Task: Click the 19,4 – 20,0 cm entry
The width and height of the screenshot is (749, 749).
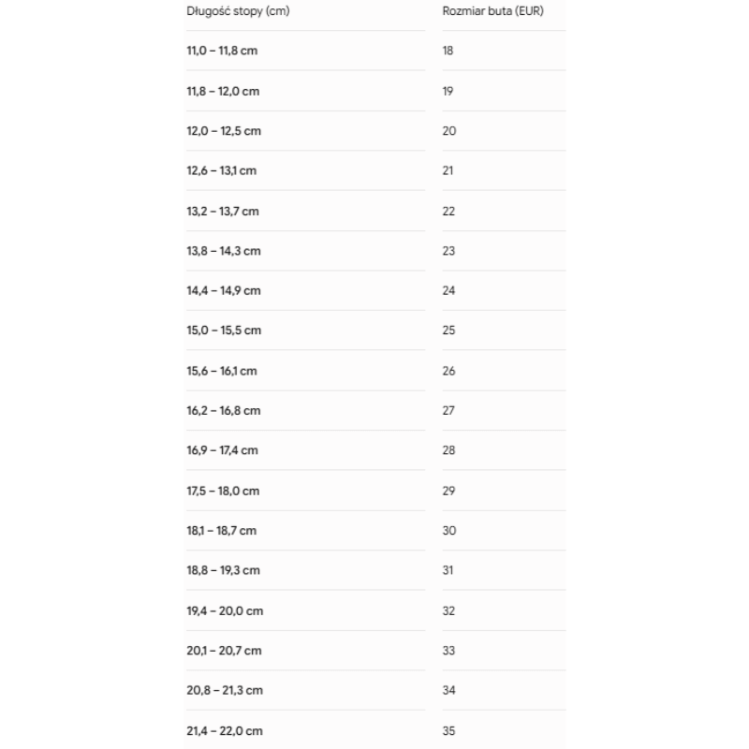Action: 225,610
